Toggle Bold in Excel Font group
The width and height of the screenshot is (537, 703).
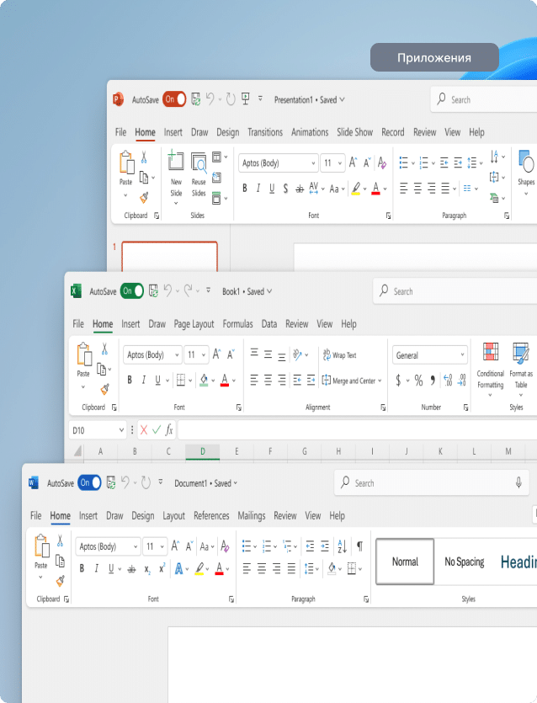click(130, 381)
